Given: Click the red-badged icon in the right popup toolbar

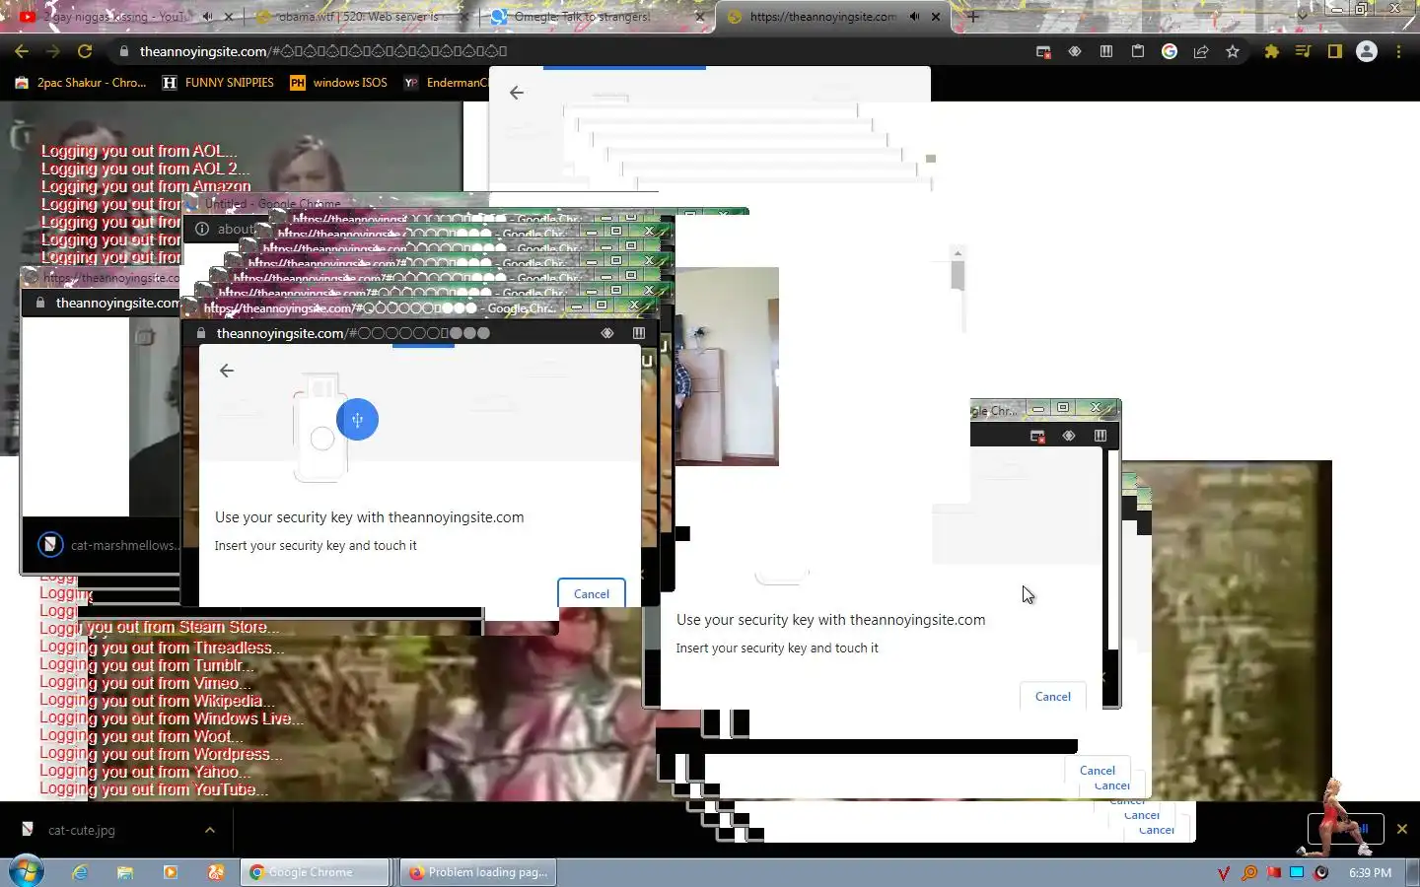Looking at the screenshot, I should (1037, 436).
